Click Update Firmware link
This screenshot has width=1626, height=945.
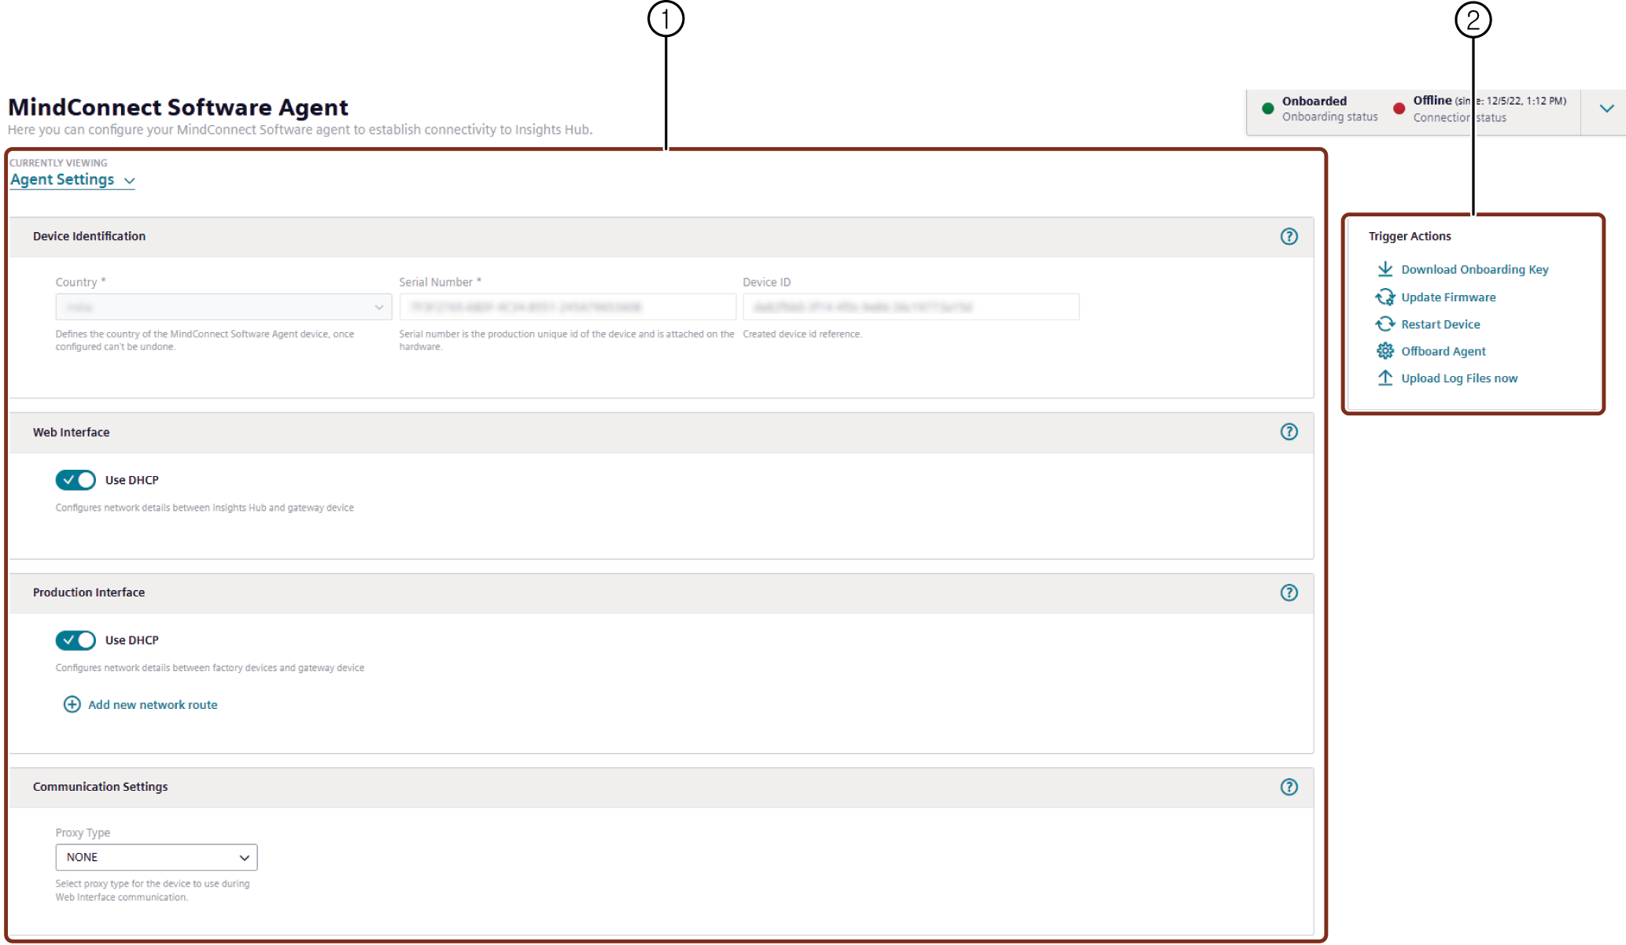1448,297
